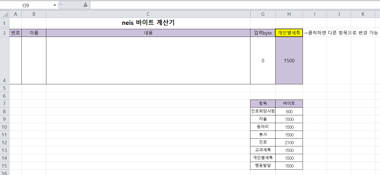380x175 pixels.
Task: Select the 1500 value next to 자율
Action: [x=289, y=119]
